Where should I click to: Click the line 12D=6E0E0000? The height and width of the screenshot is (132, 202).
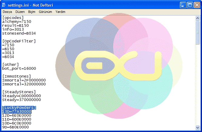pos(17,115)
